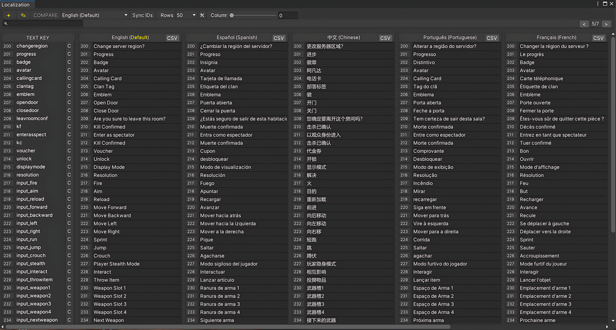Click the C button on the input_weapon1 row
This screenshot has width=616, height=330.
coord(69,287)
